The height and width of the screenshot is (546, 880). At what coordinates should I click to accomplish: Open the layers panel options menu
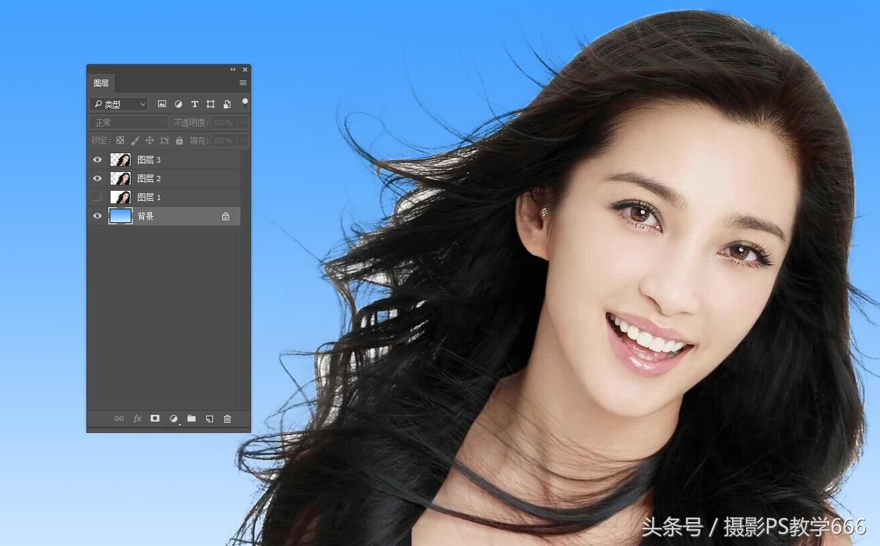point(243,83)
